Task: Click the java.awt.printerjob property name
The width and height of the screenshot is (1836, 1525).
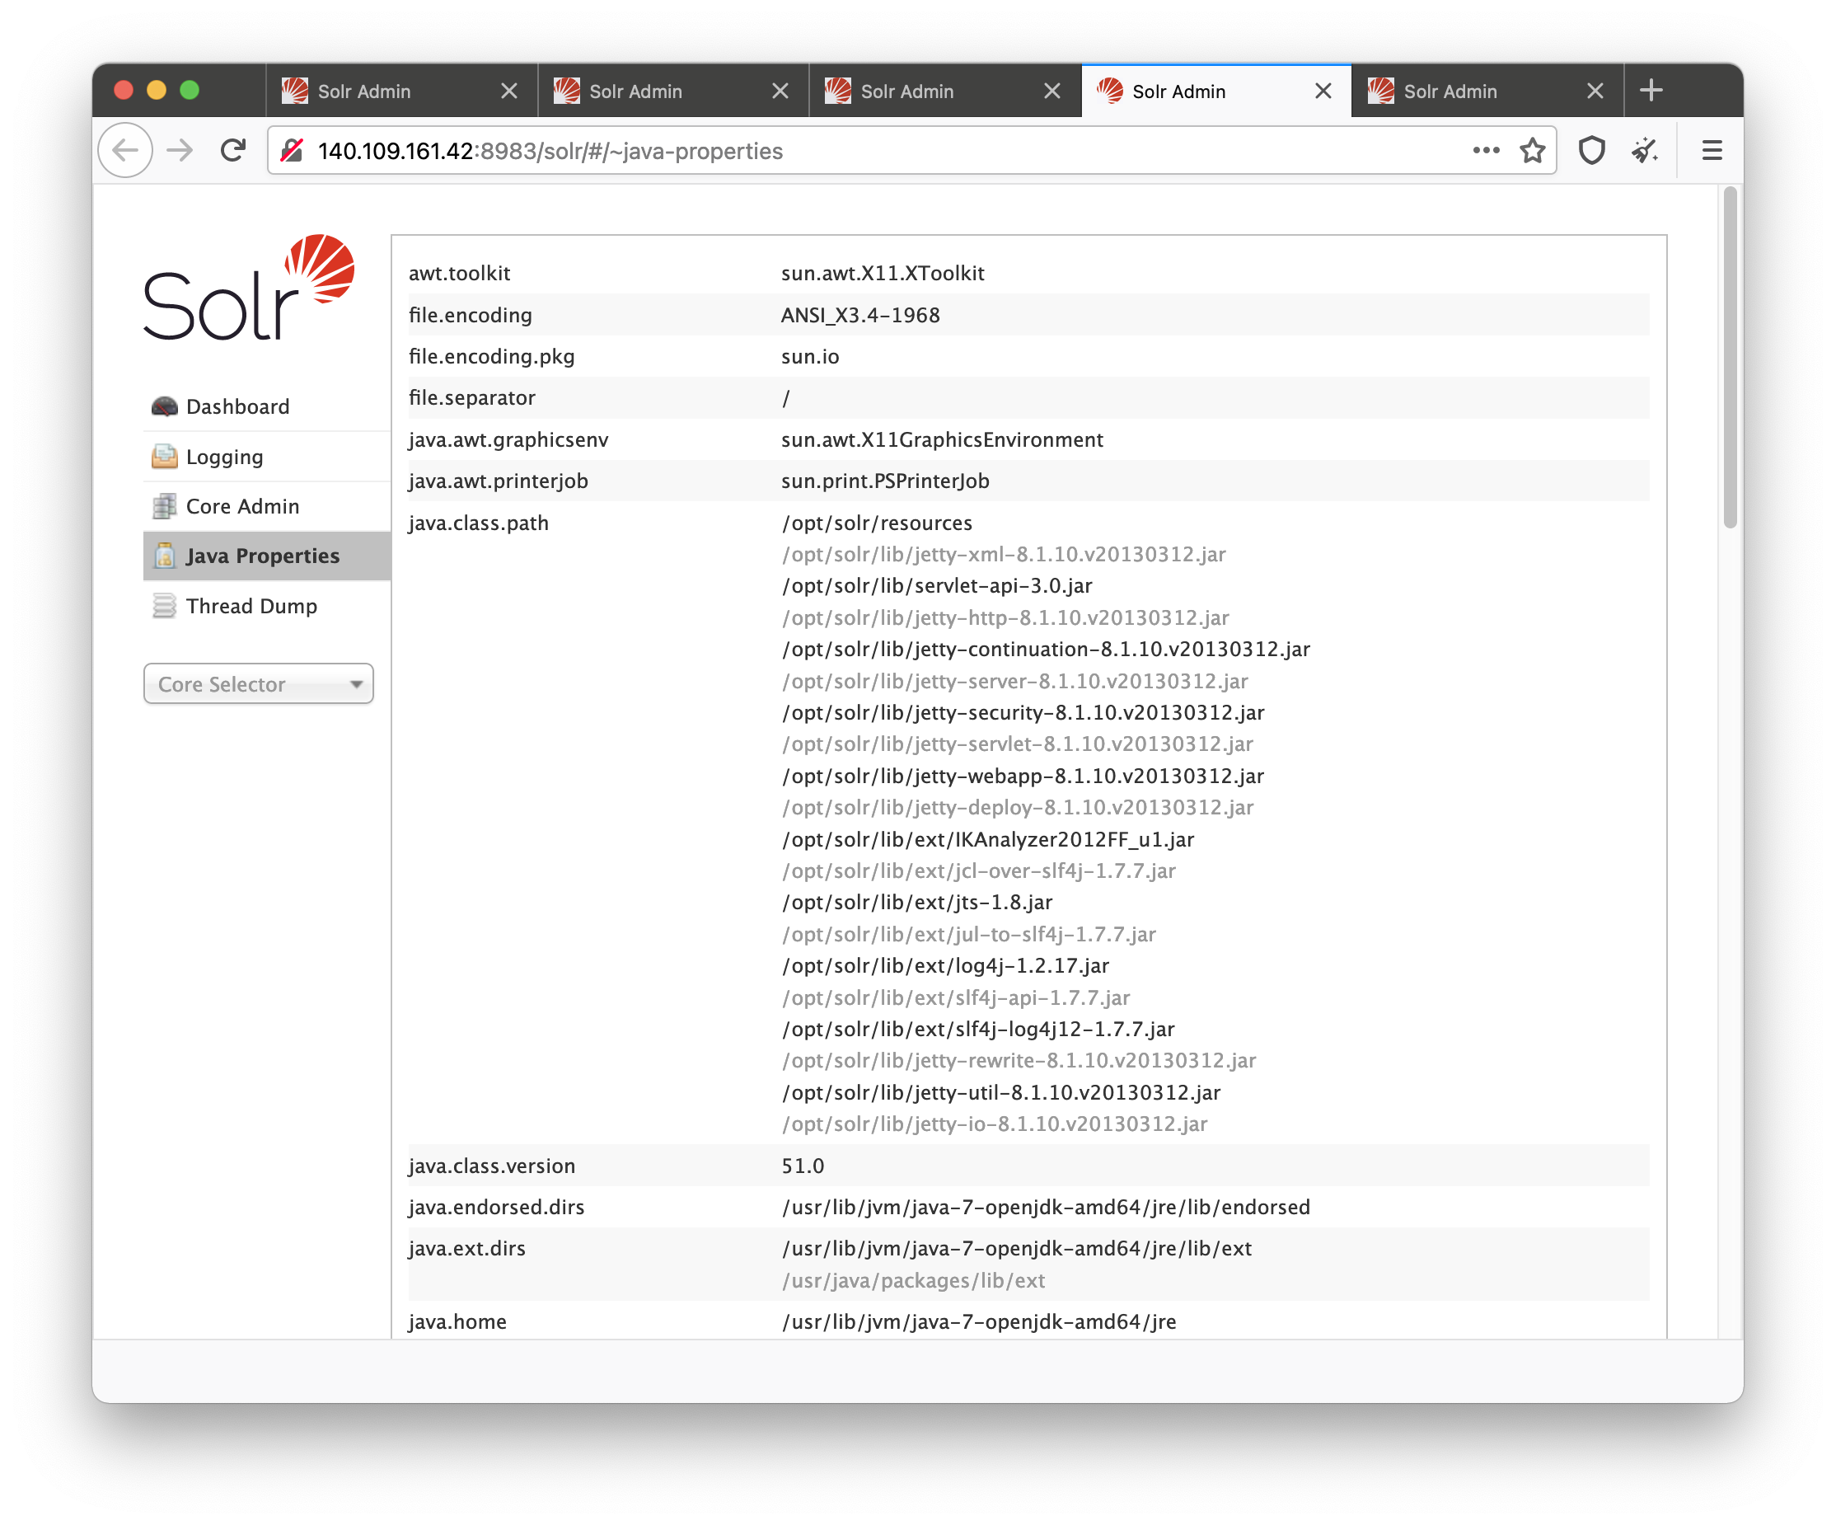Action: [498, 481]
